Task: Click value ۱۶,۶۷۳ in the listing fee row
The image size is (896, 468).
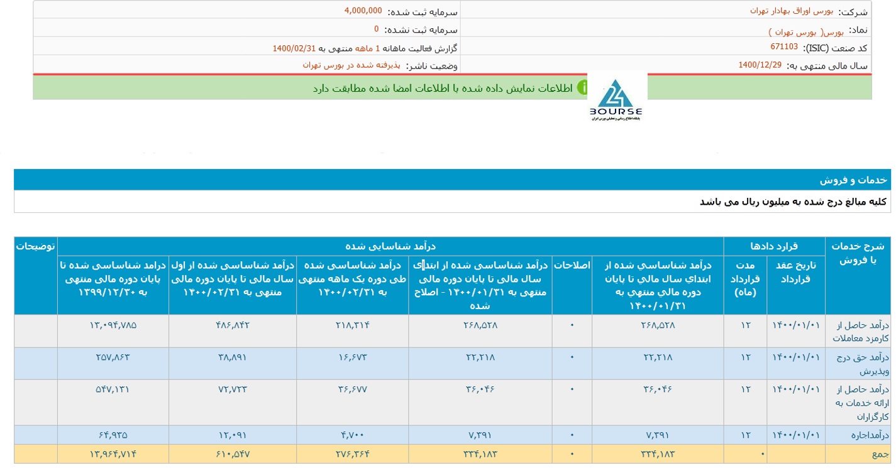Action: (352, 357)
